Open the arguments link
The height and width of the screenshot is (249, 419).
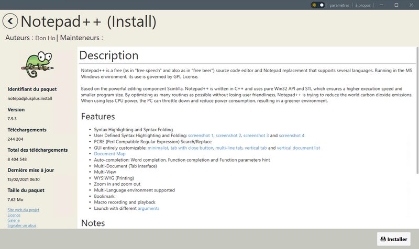(x=148, y=208)
